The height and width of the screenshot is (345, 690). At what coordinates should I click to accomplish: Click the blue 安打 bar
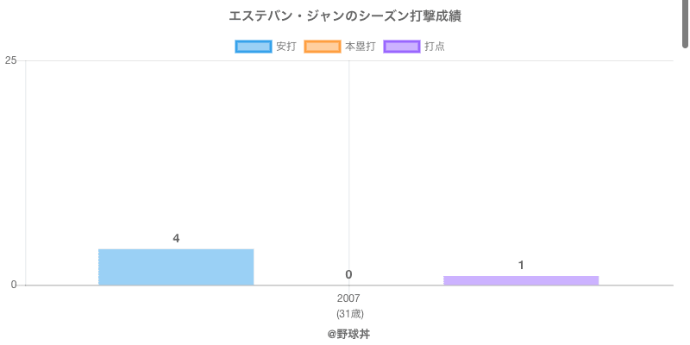click(x=176, y=267)
